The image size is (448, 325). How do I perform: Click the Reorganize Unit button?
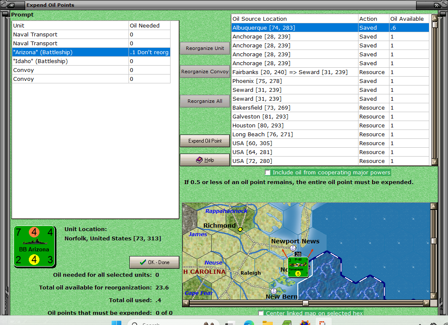(205, 48)
